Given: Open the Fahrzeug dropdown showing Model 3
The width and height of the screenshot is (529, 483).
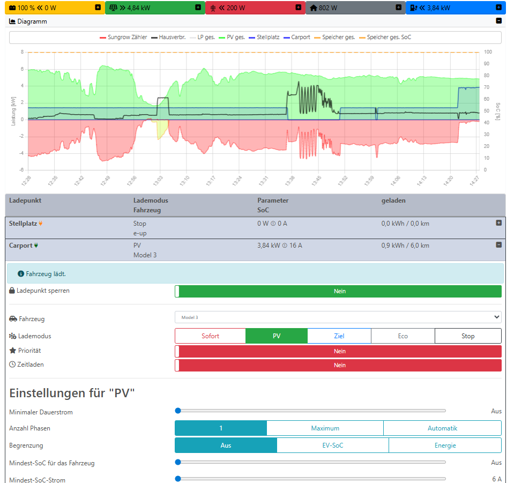Looking at the screenshot, I should pos(338,317).
